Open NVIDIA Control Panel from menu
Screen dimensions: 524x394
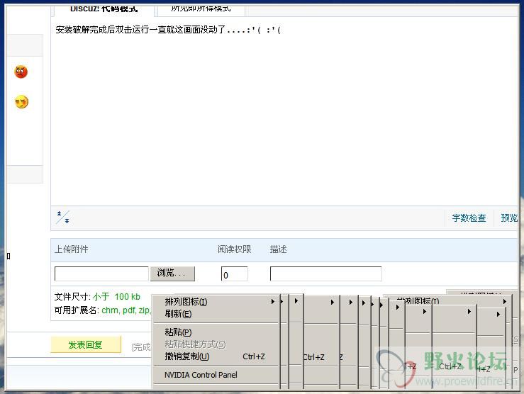click(216, 375)
